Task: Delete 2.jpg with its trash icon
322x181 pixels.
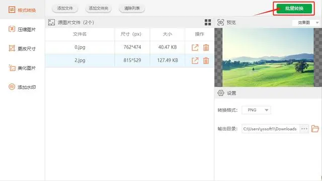Action: click(206, 60)
